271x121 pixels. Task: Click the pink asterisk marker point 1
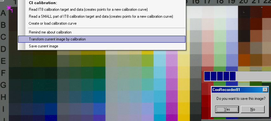[x=9, y=8]
